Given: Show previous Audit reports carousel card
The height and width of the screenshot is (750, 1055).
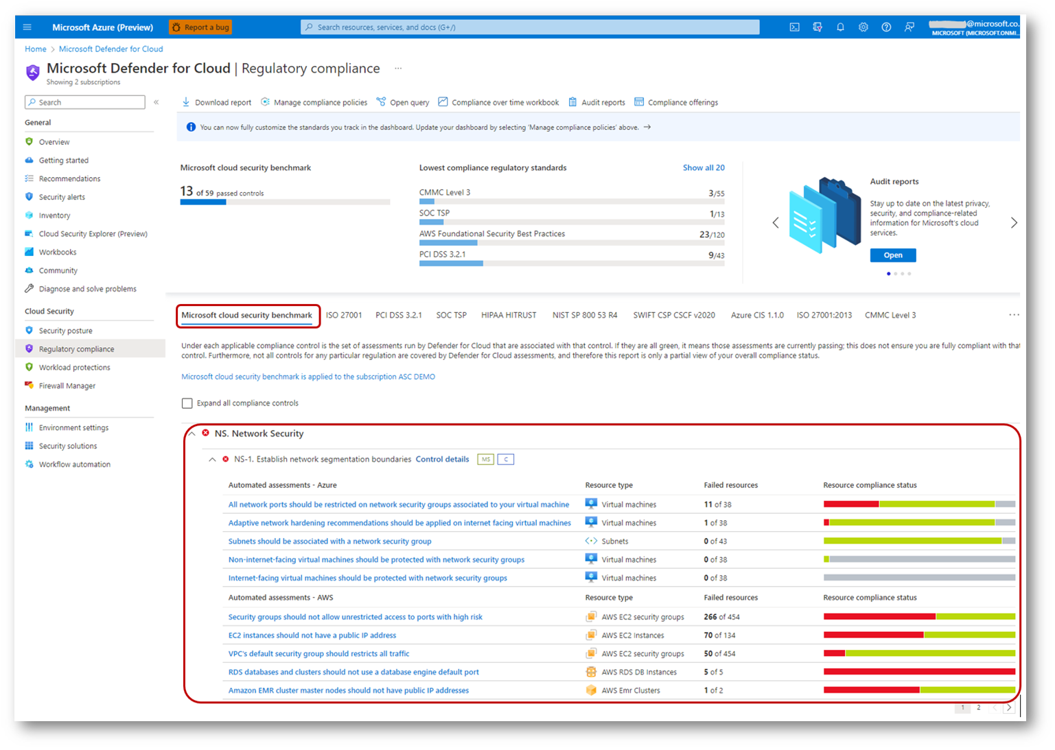Looking at the screenshot, I should 776,222.
